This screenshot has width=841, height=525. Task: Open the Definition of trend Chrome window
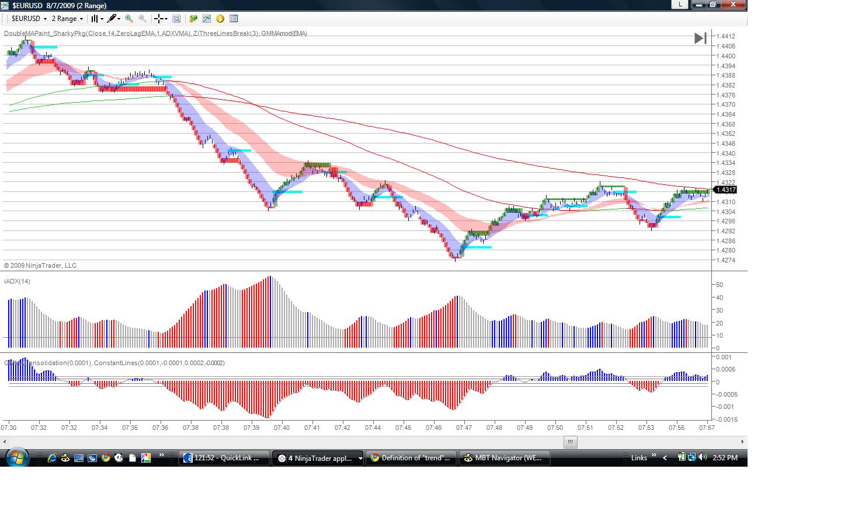click(x=411, y=458)
